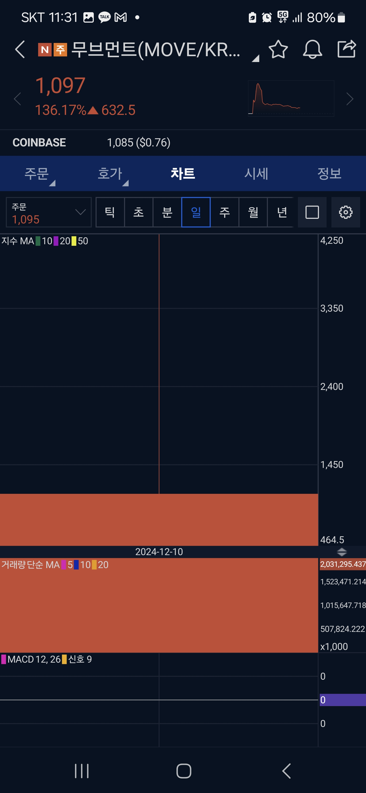Select 일 daily chart interval
The image size is (366, 793).
point(196,212)
